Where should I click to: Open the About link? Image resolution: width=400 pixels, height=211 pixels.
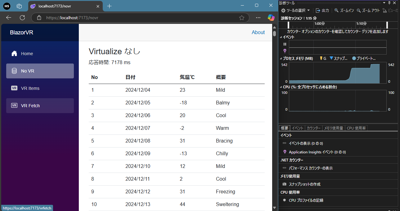pos(258,33)
